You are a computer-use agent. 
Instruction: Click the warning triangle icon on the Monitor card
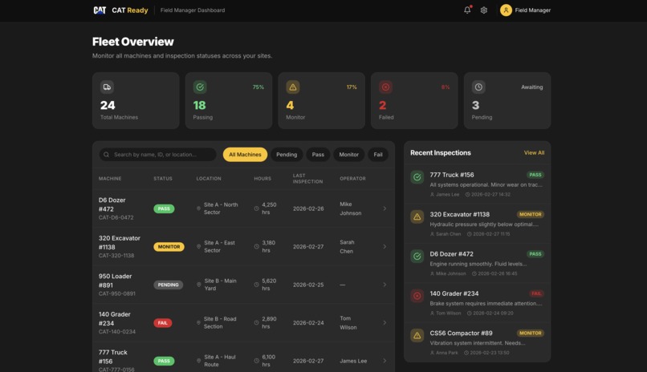click(x=293, y=87)
